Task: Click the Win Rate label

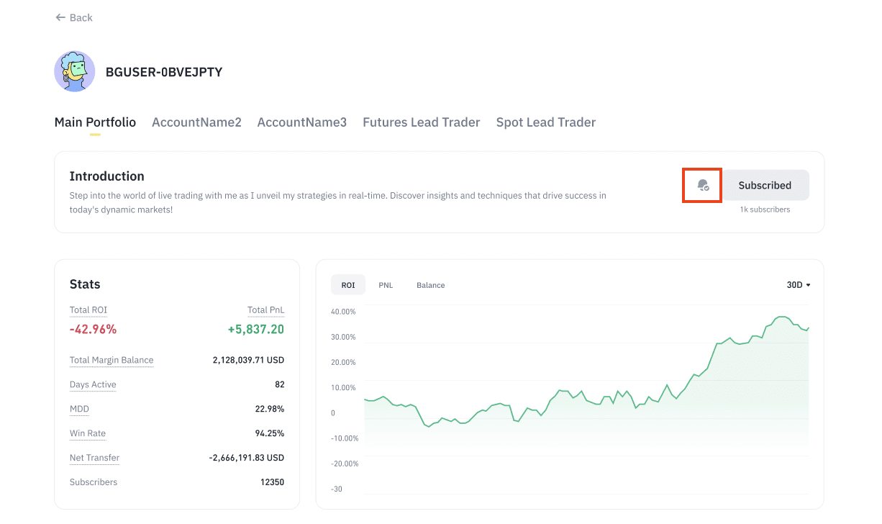Action: tap(88, 433)
